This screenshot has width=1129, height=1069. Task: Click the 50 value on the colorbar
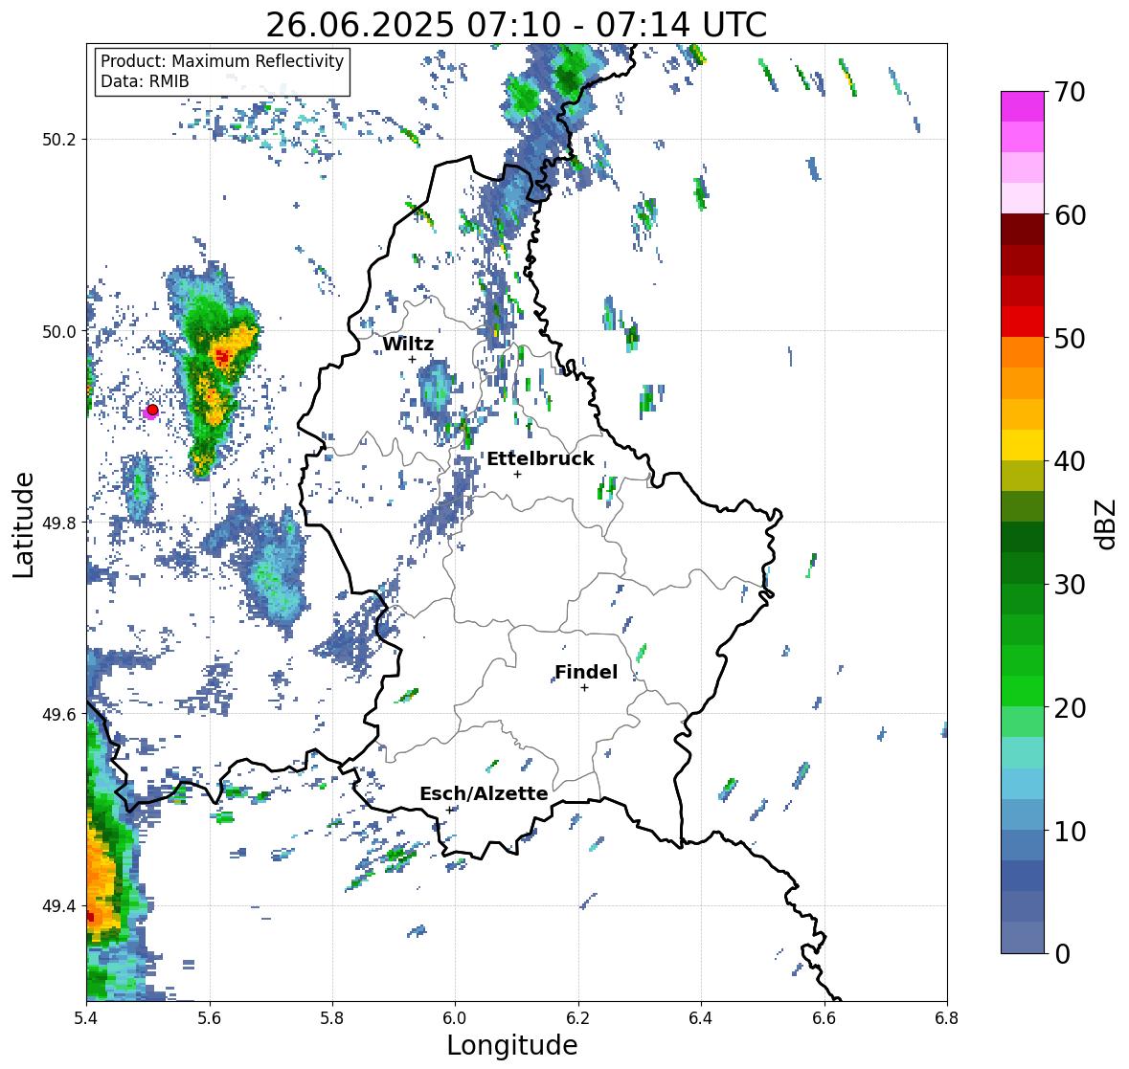[1070, 338]
